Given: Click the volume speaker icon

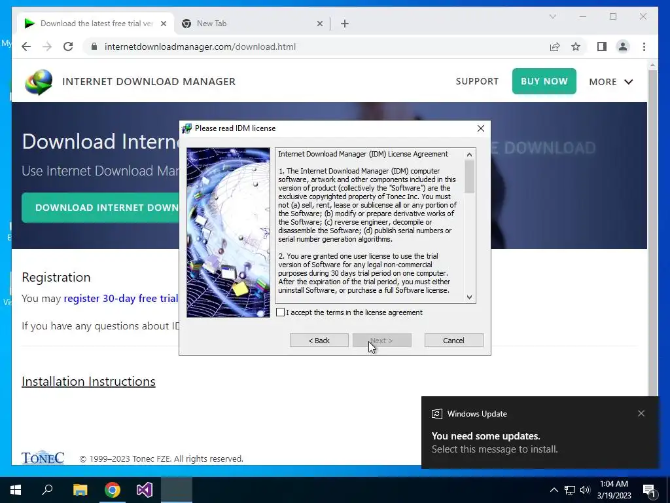Looking at the screenshot, I should tap(585, 490).
